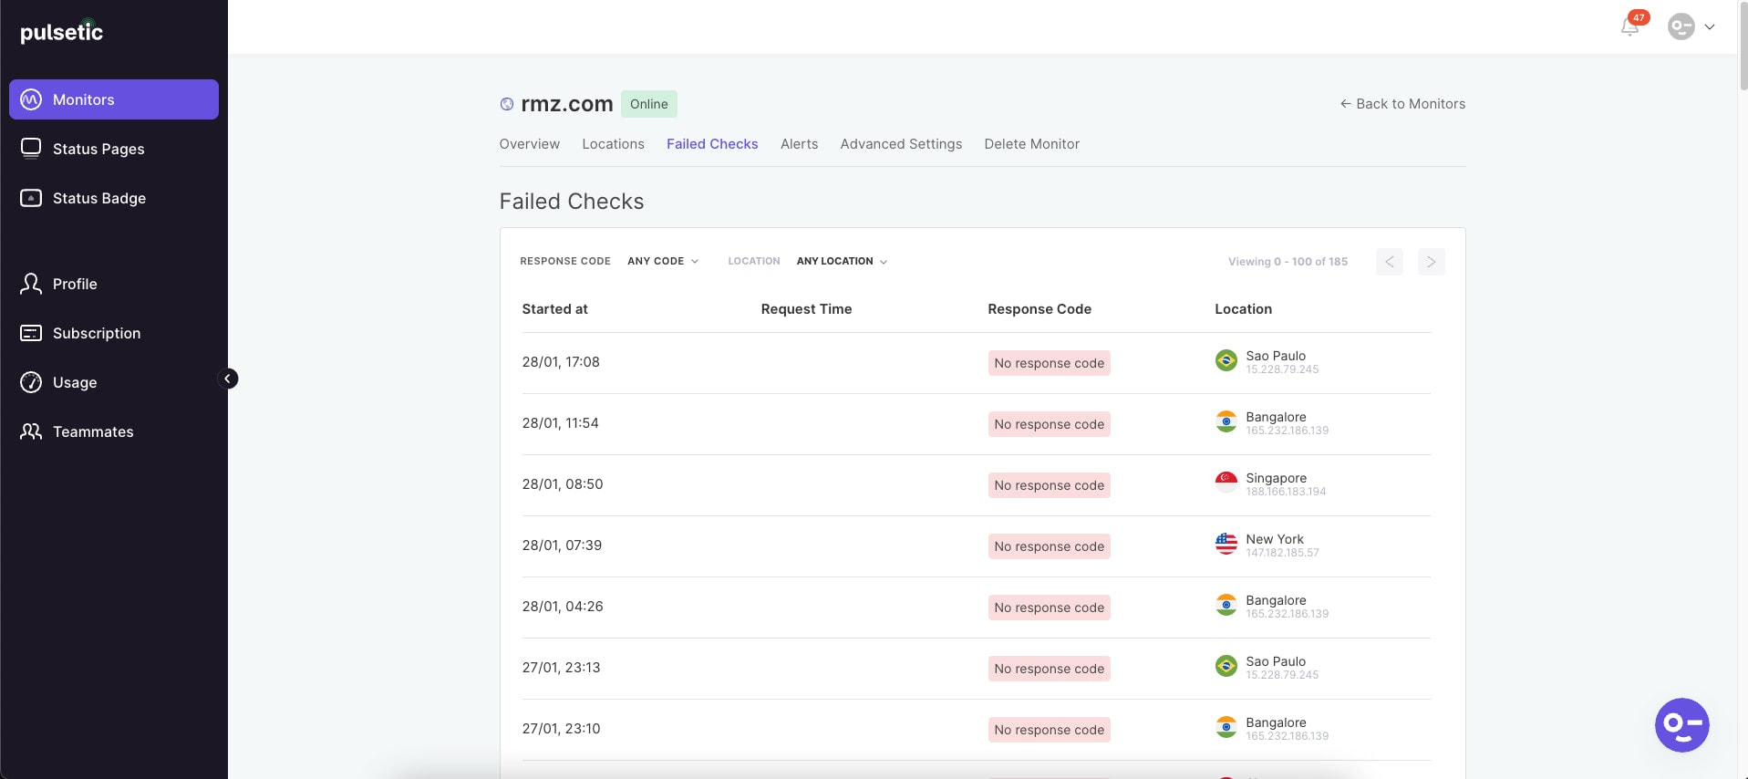
Task: Click the Request Time column header
Action: (x=806, y=309)
